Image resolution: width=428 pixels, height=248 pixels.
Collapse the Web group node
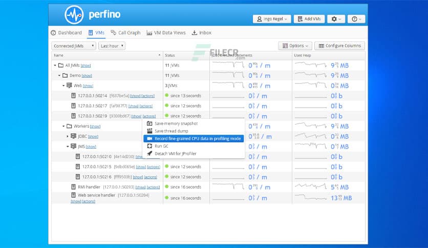click(x=63, y=86)
